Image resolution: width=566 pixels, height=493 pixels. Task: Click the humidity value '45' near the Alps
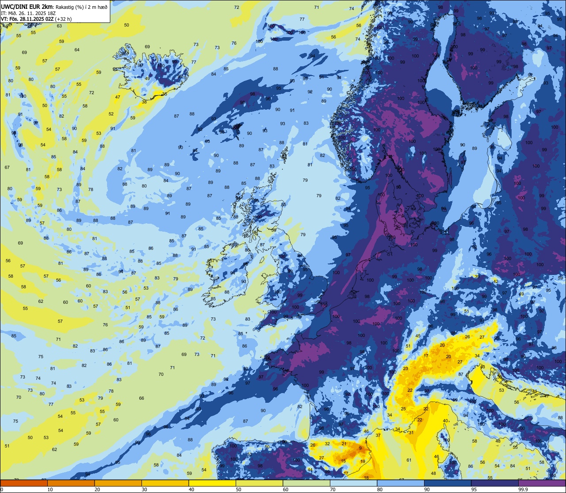tap(418, 336)
